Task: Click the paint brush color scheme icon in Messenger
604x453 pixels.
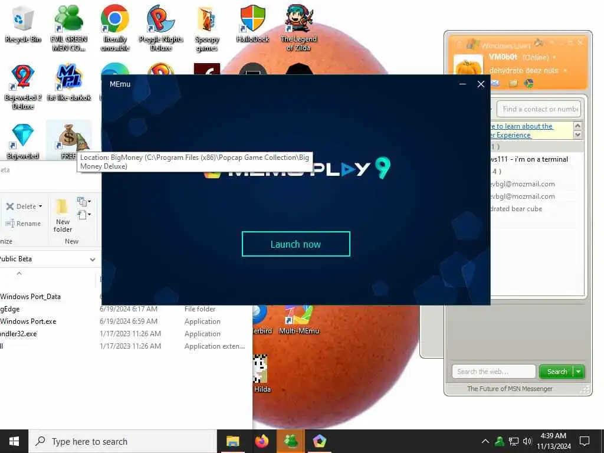Action: [539, 42]
